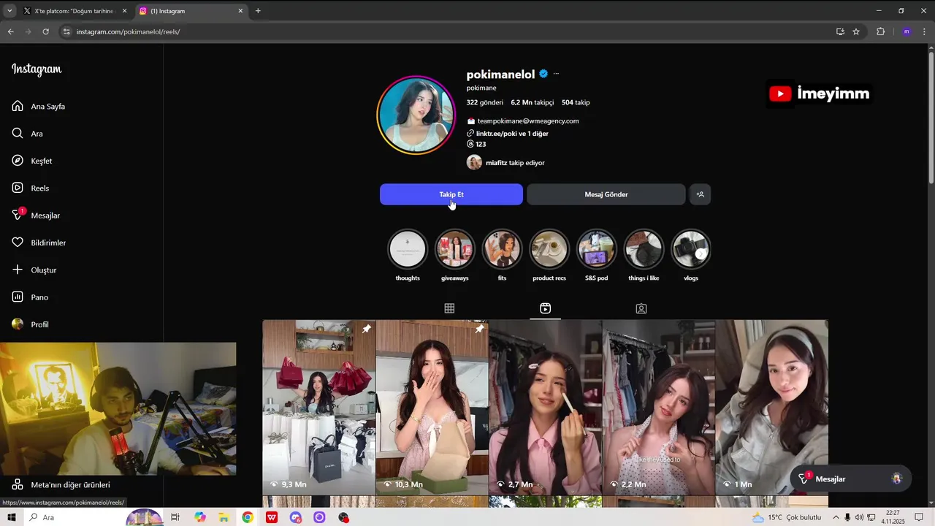Open the volume control in system tray
The width and height of the screenshot is (935, 526).
(858, 517)
